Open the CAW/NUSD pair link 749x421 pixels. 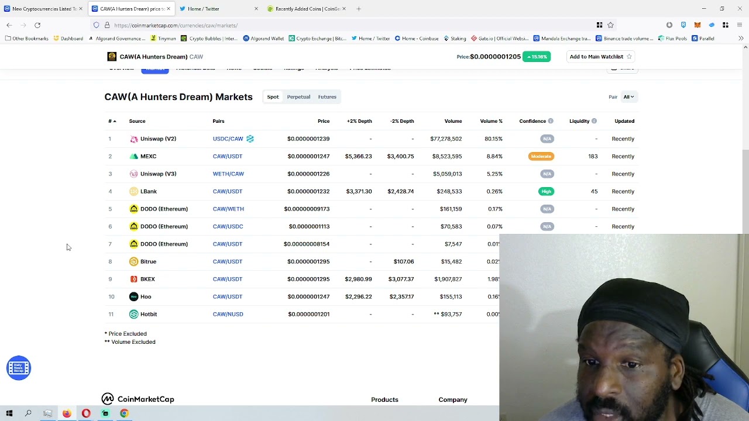[x=228, y=314]
